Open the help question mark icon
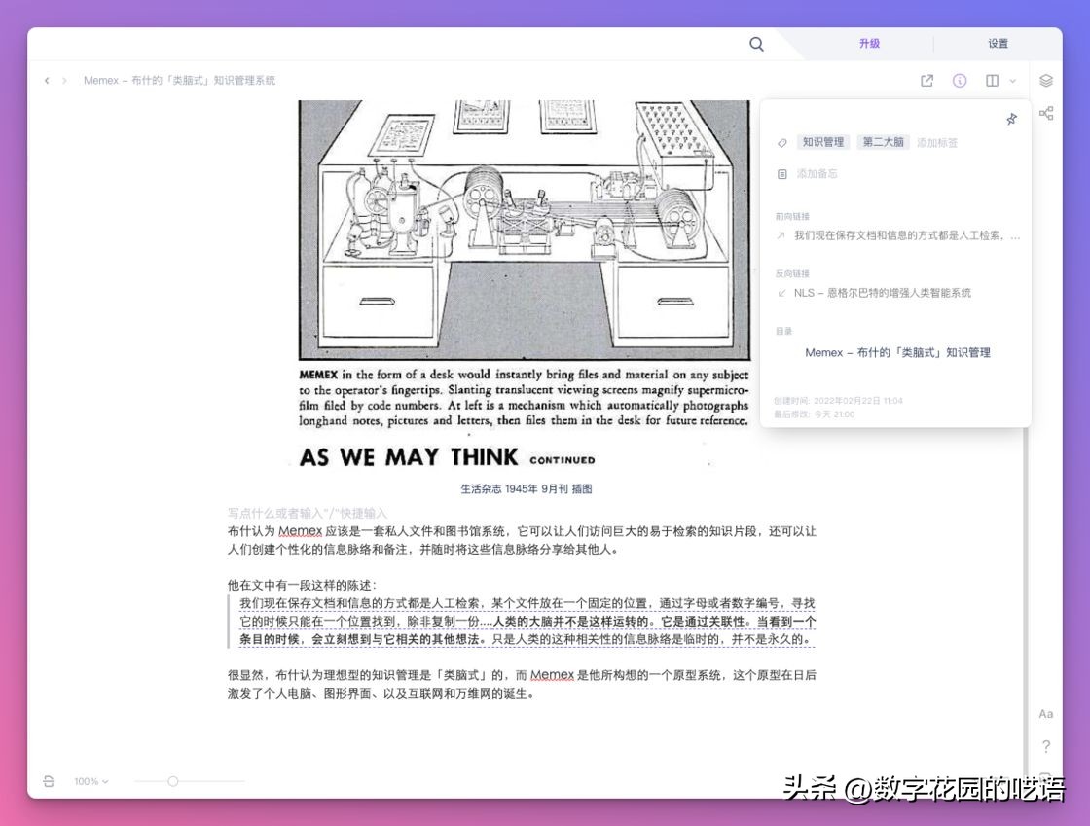 pos(1045,747)
